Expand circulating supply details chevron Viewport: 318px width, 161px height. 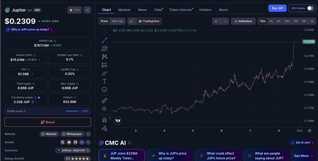tap(36, 102)
